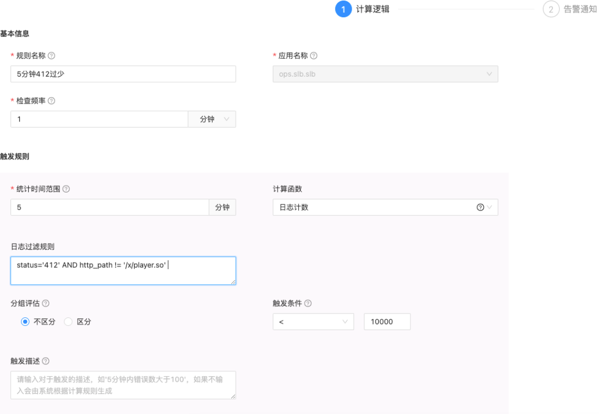Click the 规则名称 input field

click(123, 74)
